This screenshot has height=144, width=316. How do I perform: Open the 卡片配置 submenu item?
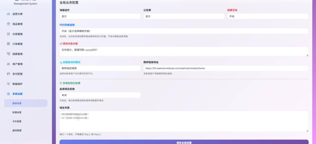pos(17,121)
